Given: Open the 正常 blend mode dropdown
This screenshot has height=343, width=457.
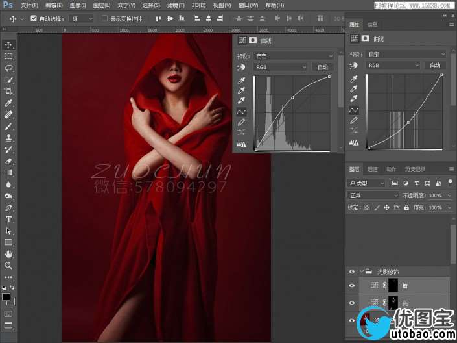Looking at the screenshot, I should pyautogui.click(x=373, y=195).
